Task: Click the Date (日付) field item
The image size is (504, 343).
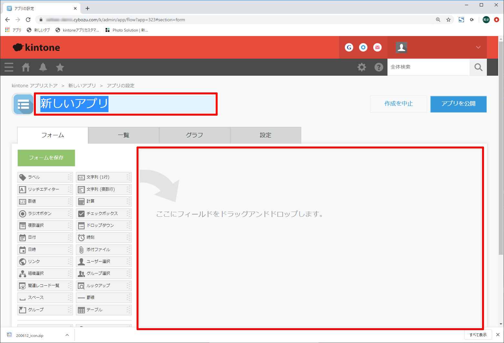Action: tap(45, 237)
